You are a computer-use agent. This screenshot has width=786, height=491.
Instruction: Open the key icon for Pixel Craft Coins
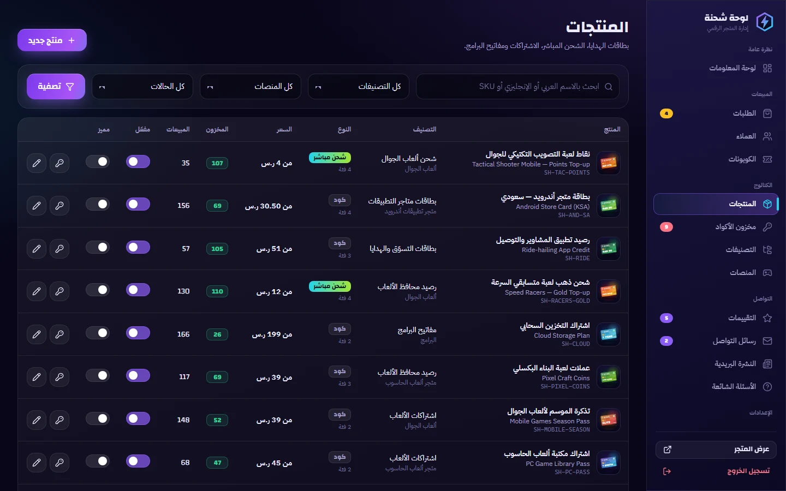[59, 377]
